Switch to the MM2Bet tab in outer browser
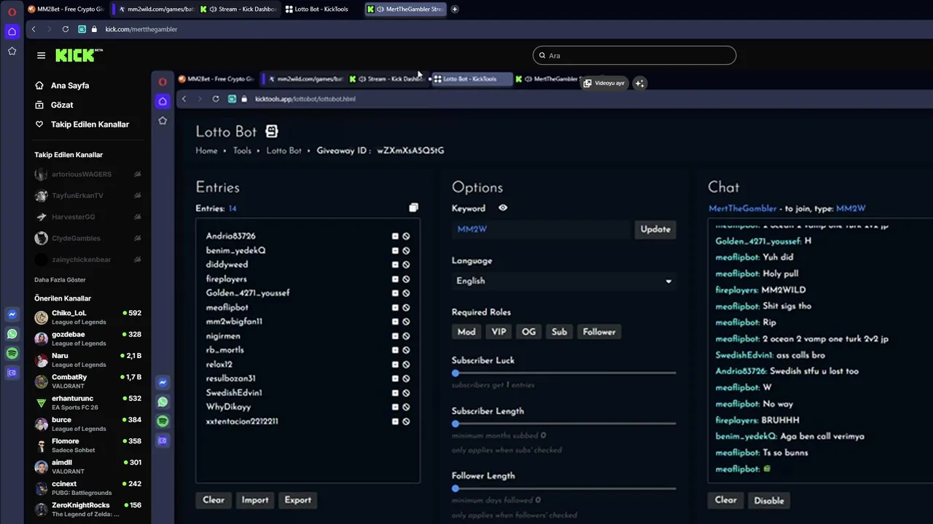Viewport: 933px width, 524px height. pyautogui.click(x=66, y=9)
